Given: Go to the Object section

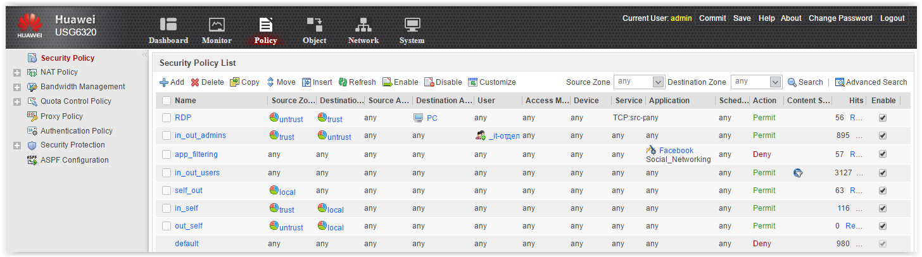Looking at the screenshot, I should 314,30.
